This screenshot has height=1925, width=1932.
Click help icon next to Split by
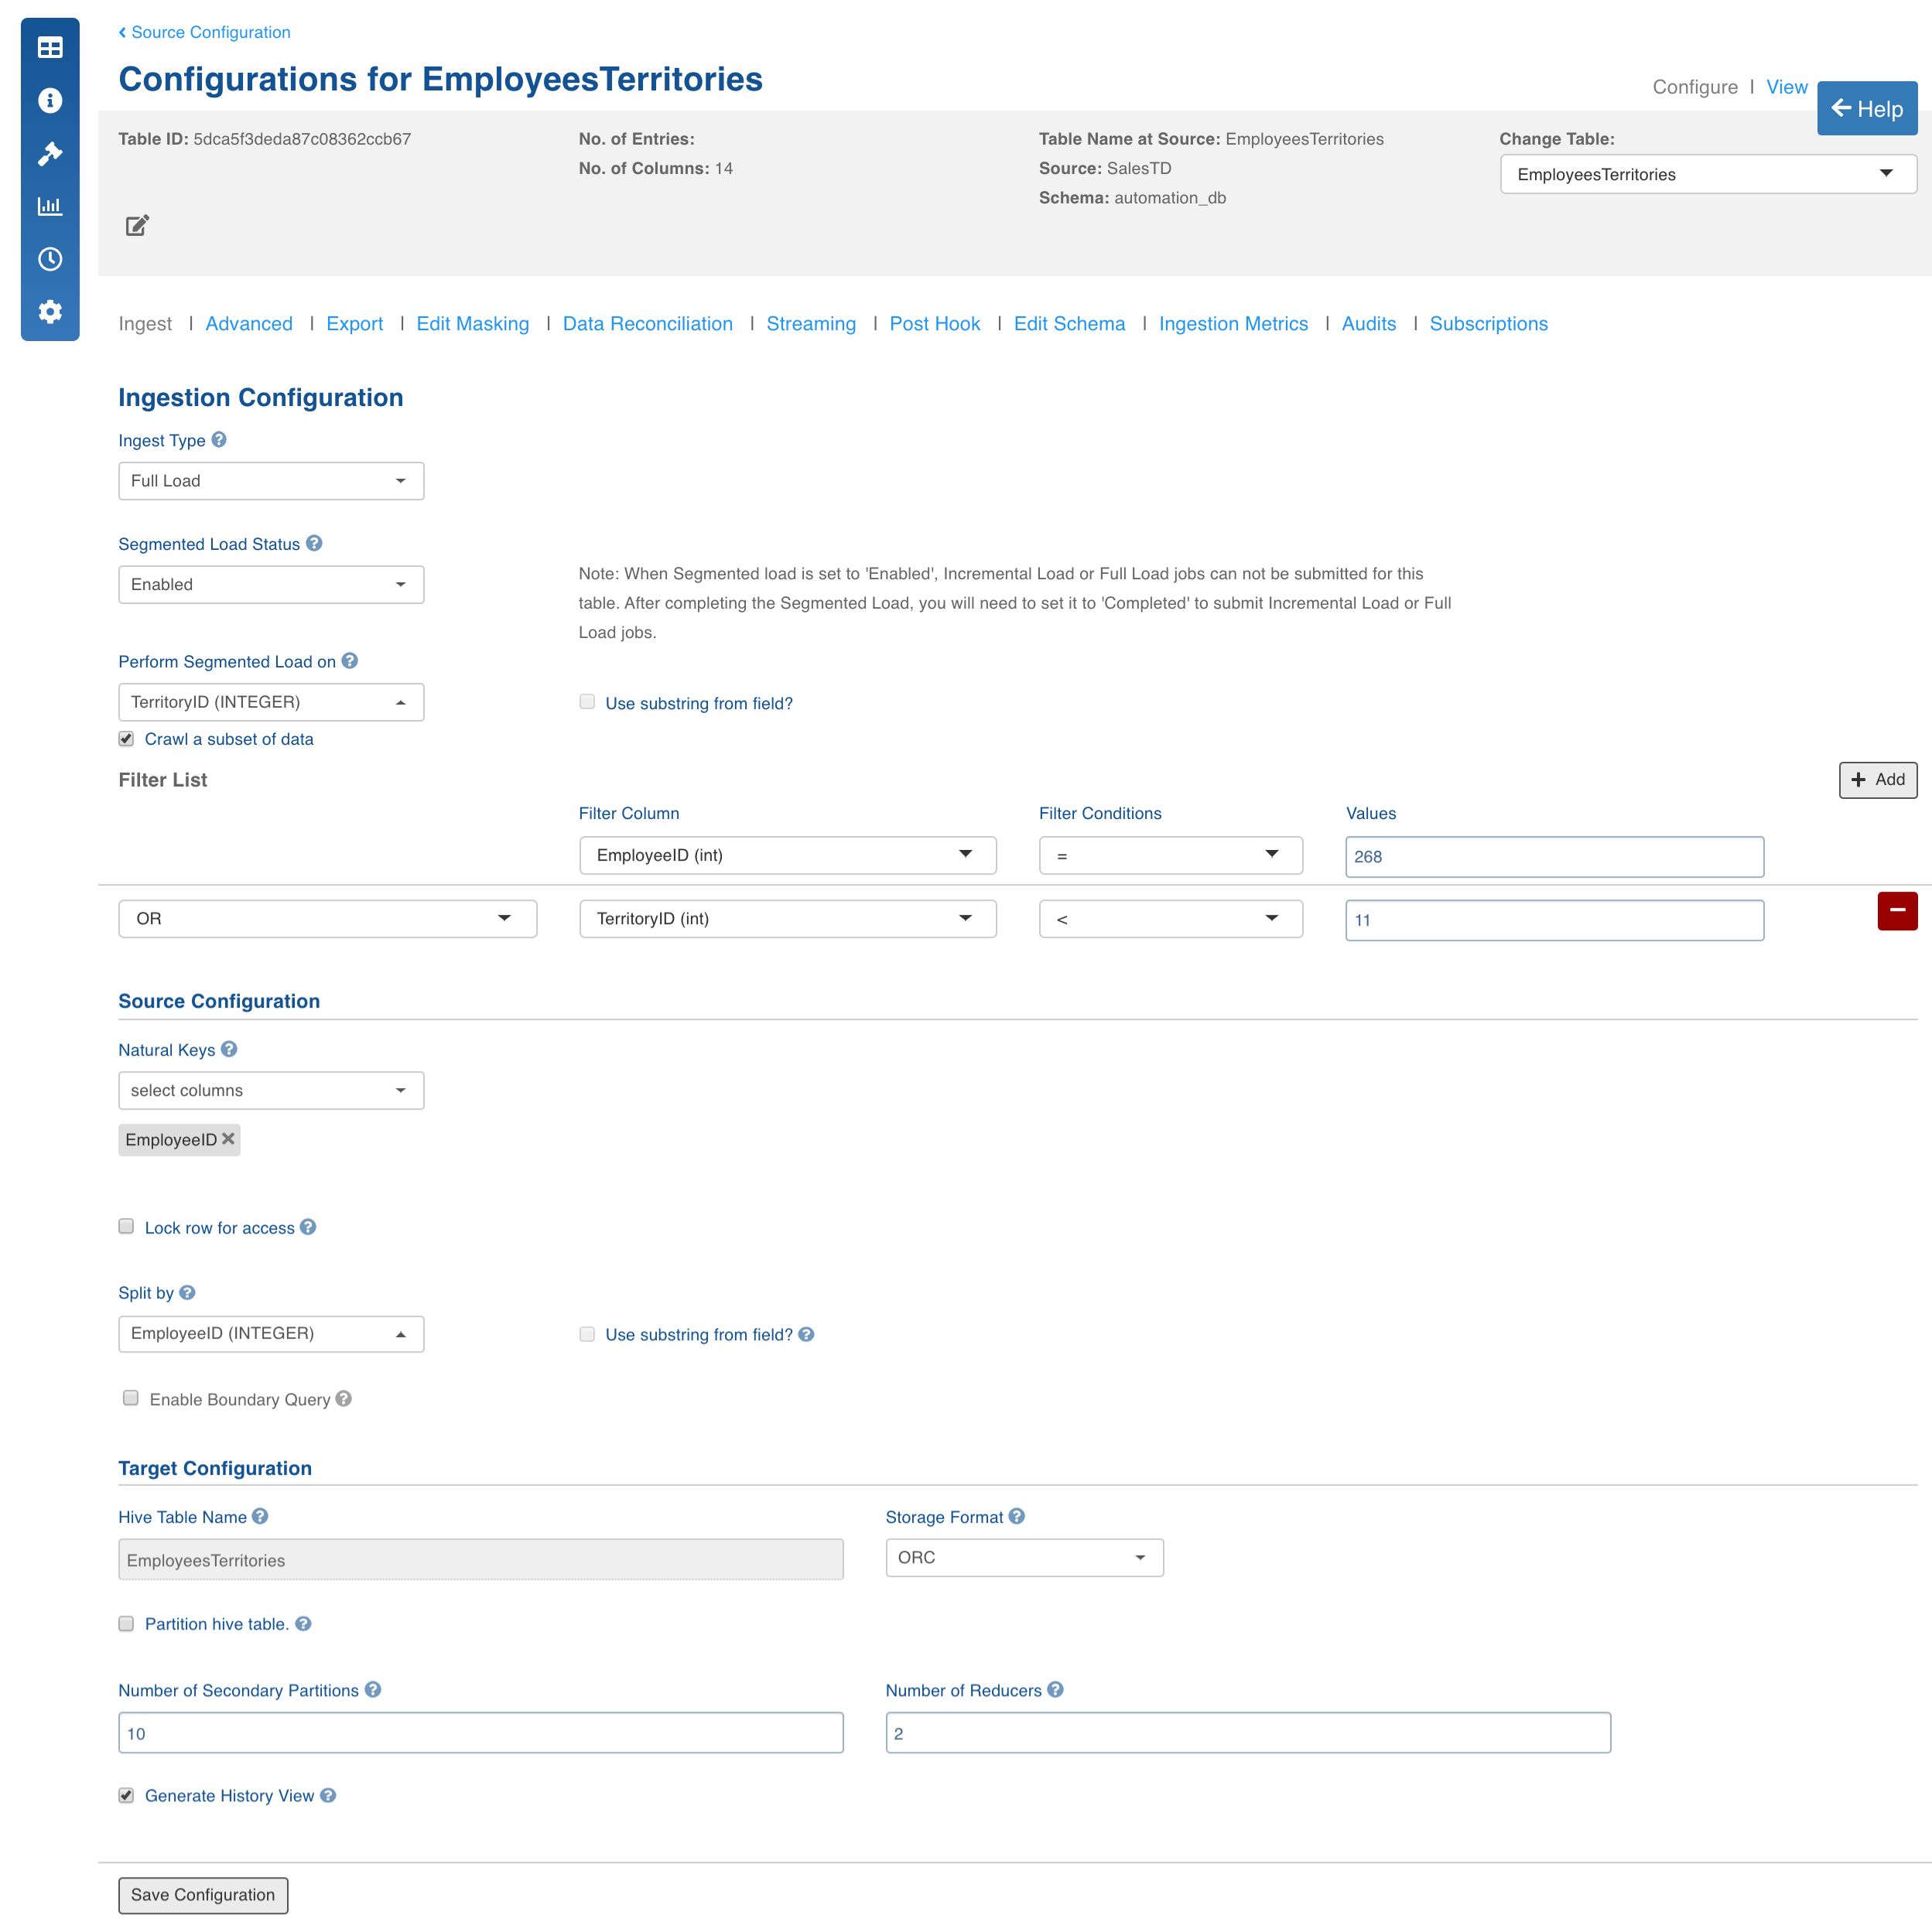[x=187, y=1292]
